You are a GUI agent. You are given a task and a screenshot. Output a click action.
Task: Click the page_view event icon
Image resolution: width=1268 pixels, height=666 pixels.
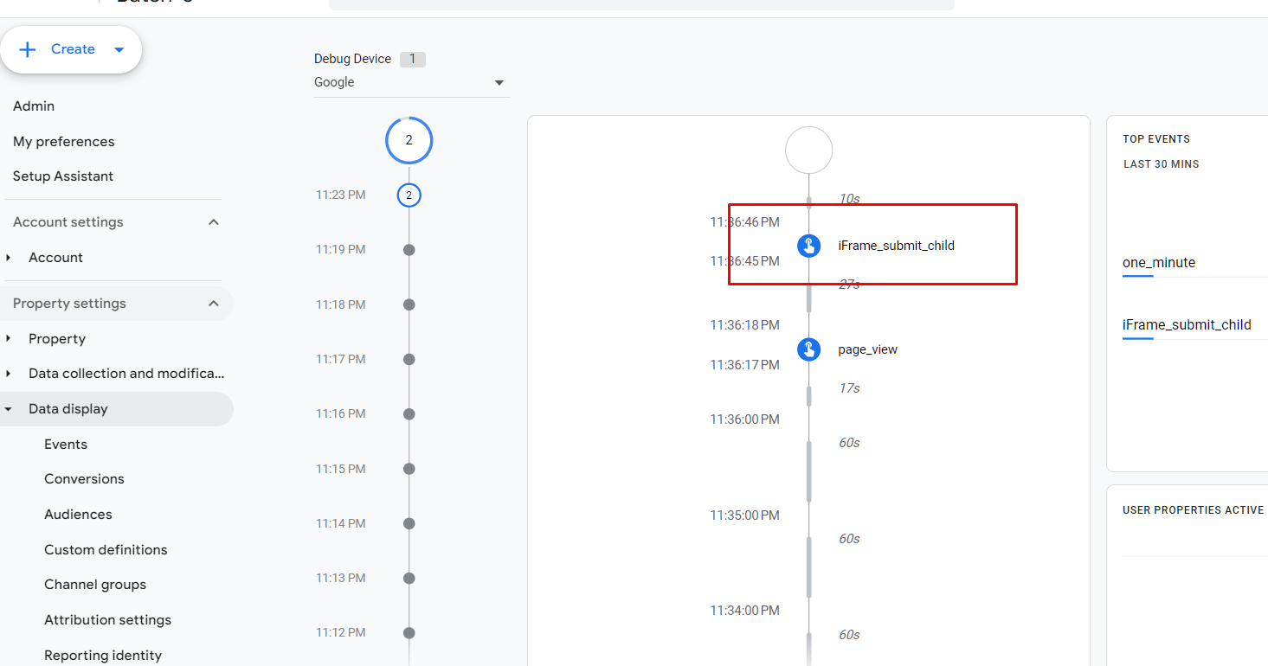(808, 349)
